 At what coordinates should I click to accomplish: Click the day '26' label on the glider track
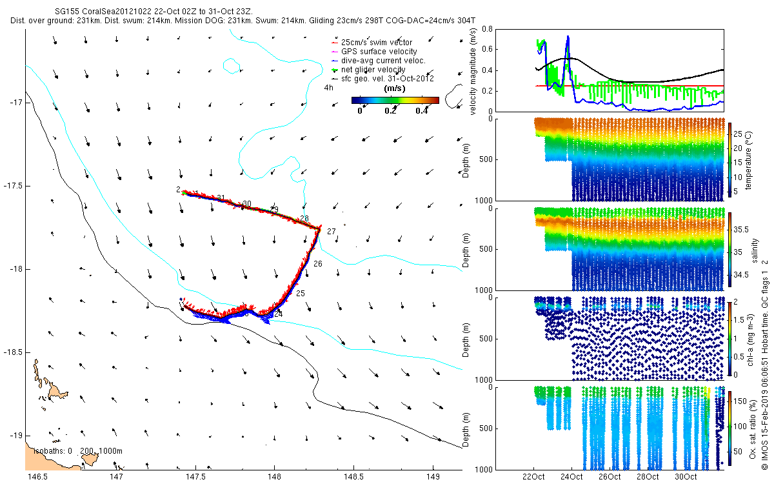318,264
